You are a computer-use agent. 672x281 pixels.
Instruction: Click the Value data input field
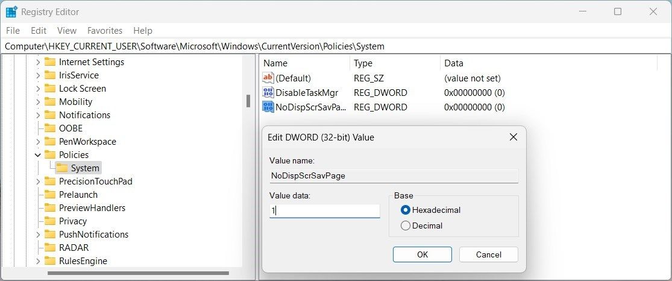[x=324, y=211]
